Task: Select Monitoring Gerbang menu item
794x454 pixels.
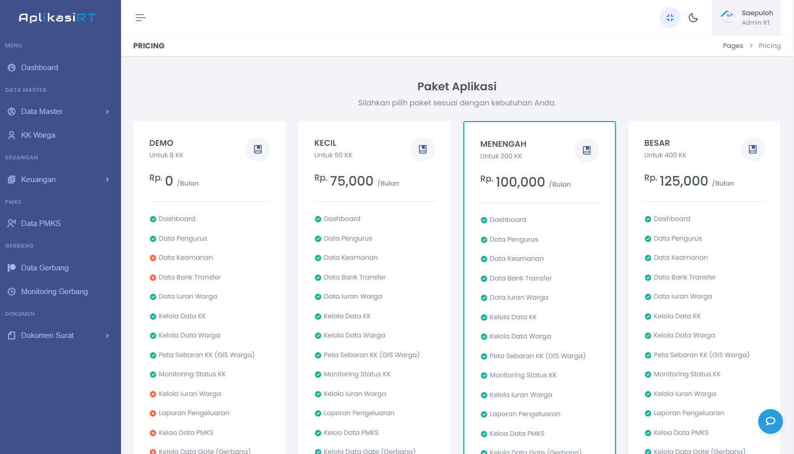Action: tap(54, 292)
